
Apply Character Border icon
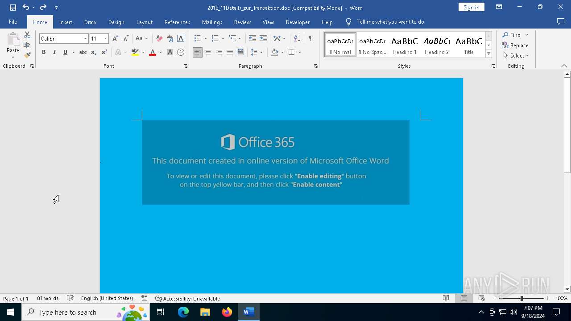(x=181, y=38)
